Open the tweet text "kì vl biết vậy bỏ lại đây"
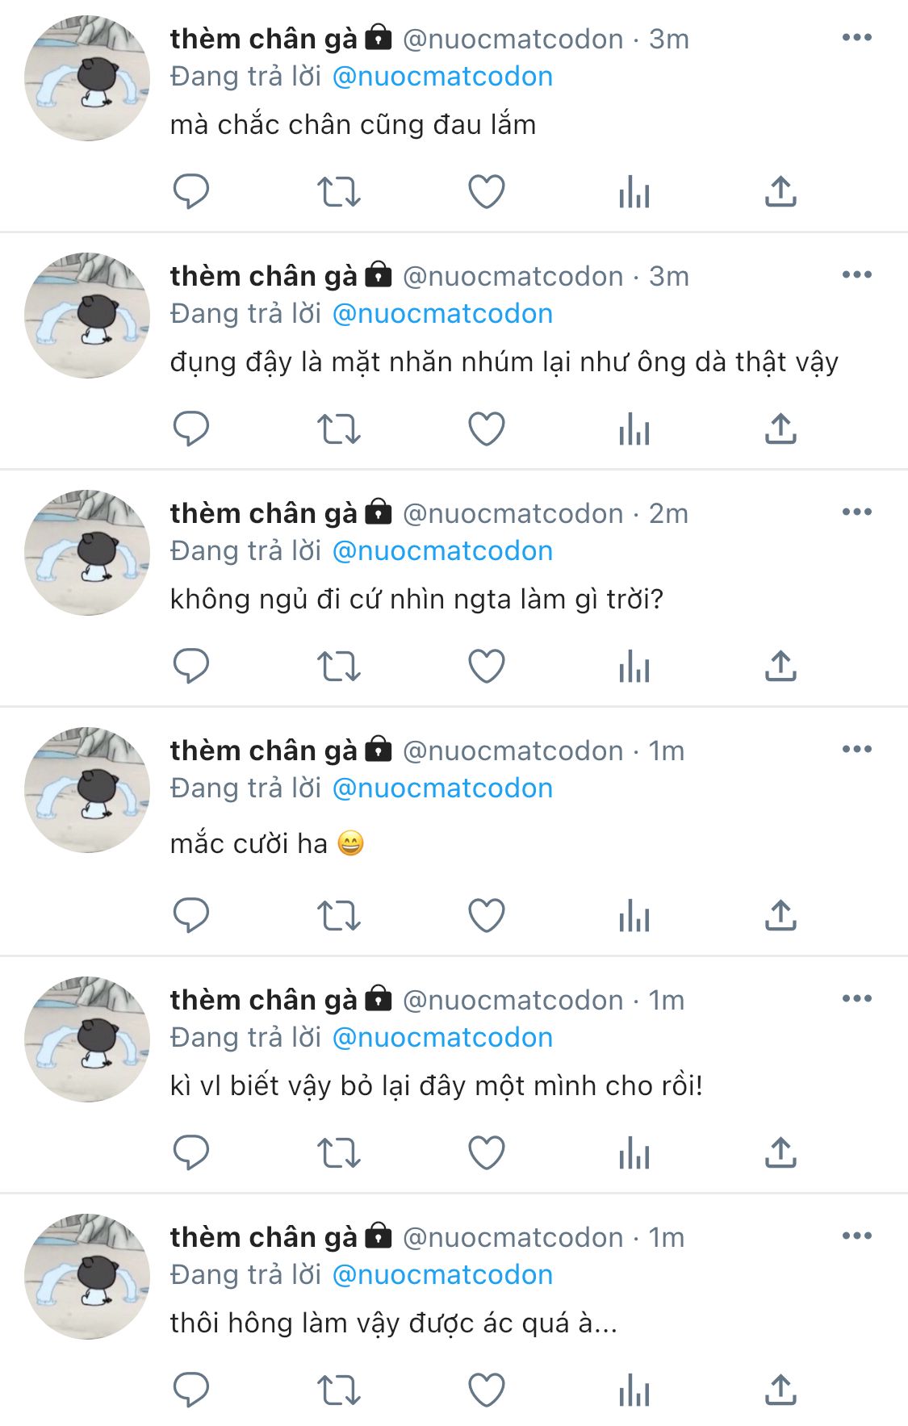Screen dimensions: 908x1426 [436, 1086]
